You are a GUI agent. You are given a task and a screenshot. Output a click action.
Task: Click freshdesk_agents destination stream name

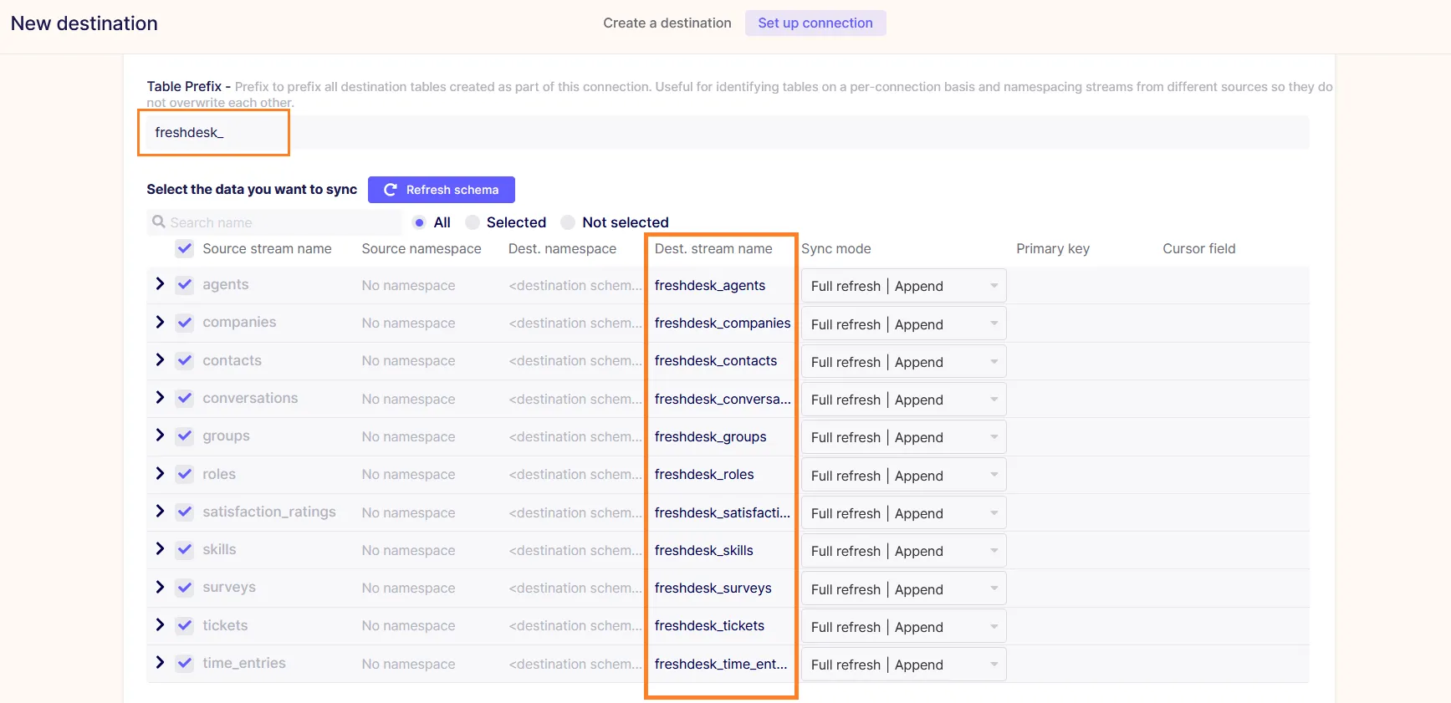pos(710,285)
